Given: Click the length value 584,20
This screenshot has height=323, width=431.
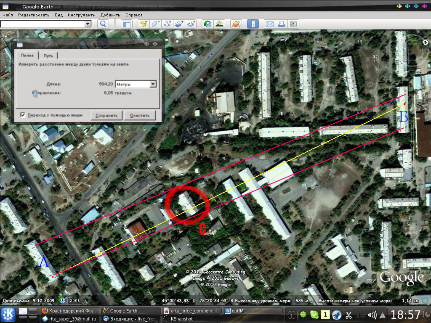Looking at the screenshot, I should pyautogui.click(x=106, y=84).
